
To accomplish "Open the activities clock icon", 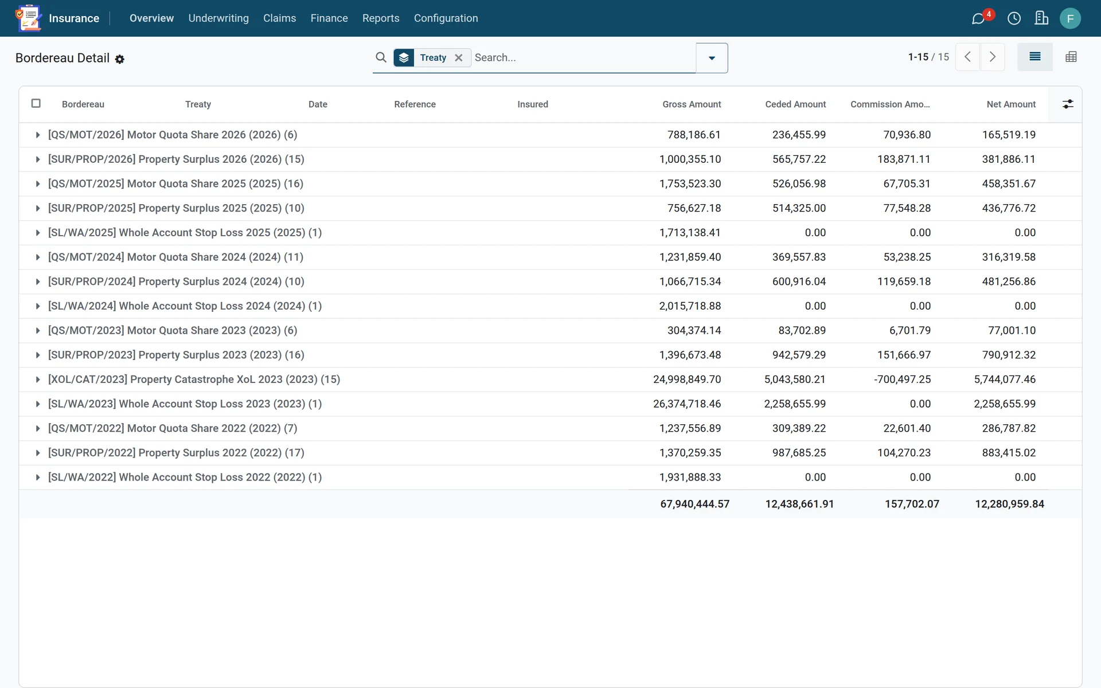I will point(1014,18).
